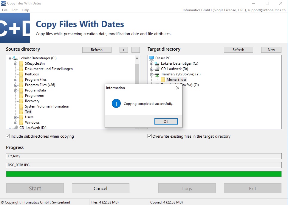This screenshot has width=288, height=205.
Task: Select the Meine Bilder folder icon
Action: pyautogui.click(x=162, y=80)
